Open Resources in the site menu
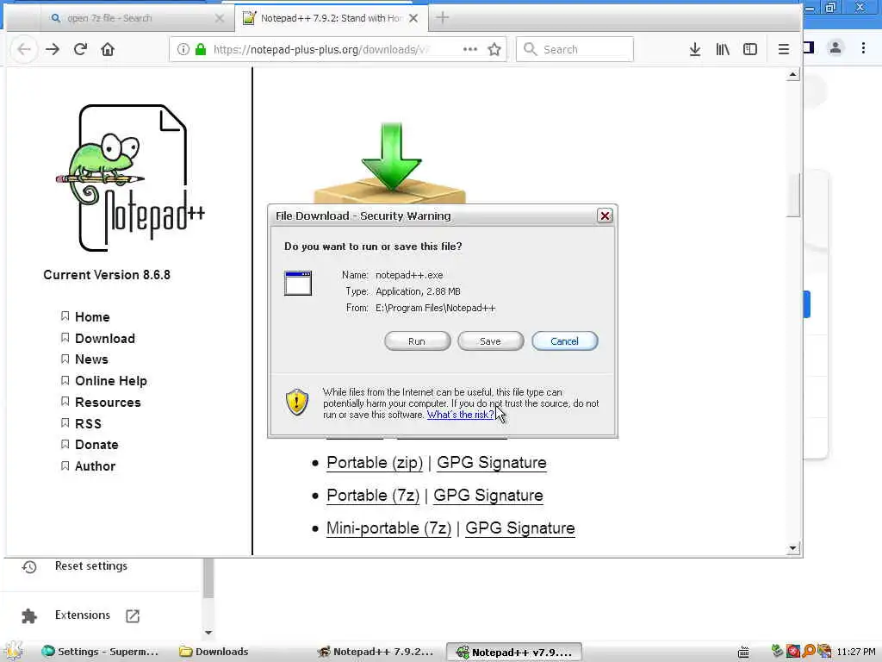 coord(108,403)
